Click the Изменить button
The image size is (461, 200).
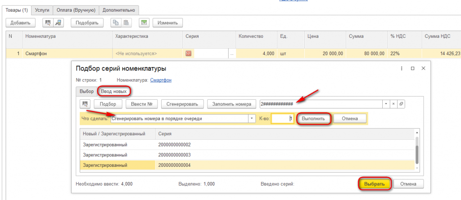(167, 22)
